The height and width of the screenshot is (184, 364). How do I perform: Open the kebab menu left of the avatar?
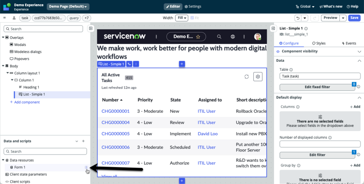(x=244, y=36)
